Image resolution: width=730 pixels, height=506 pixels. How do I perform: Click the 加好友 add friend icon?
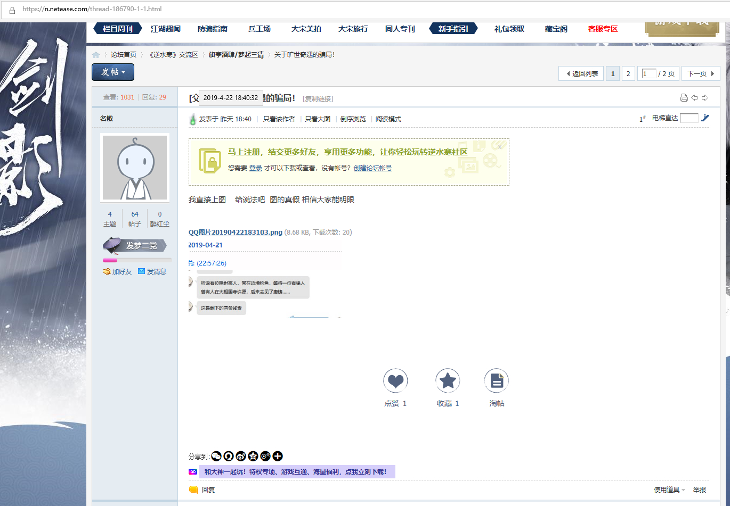(107, 271)
